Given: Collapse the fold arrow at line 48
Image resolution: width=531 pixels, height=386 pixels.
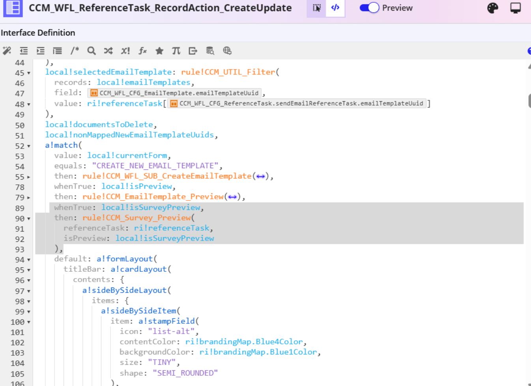Looking at the screenshot, I should pos(29,105).
